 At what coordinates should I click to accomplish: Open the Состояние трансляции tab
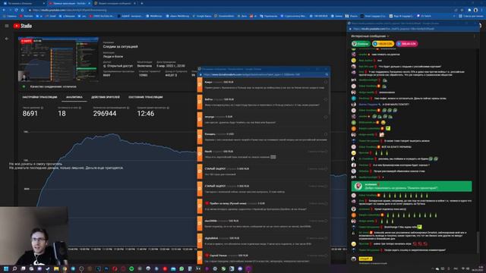[145, 97]
